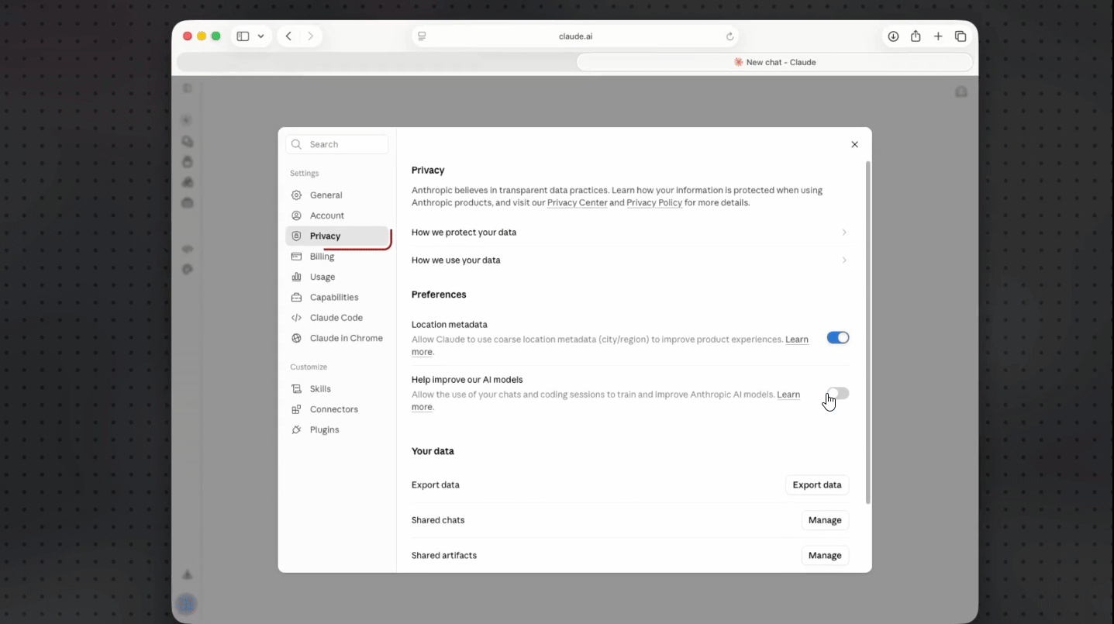
Task: Click the settings dialog scrollbar
Action: tap(868, 333)
